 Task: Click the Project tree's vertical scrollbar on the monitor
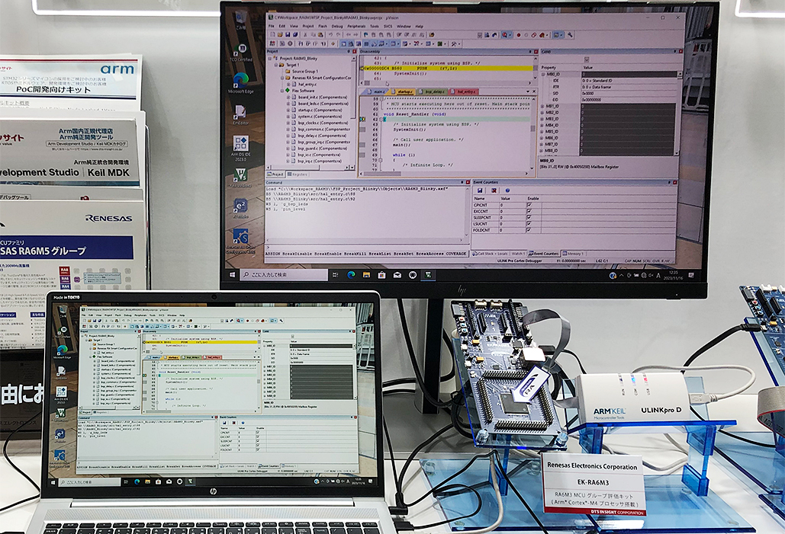[353, 111]
